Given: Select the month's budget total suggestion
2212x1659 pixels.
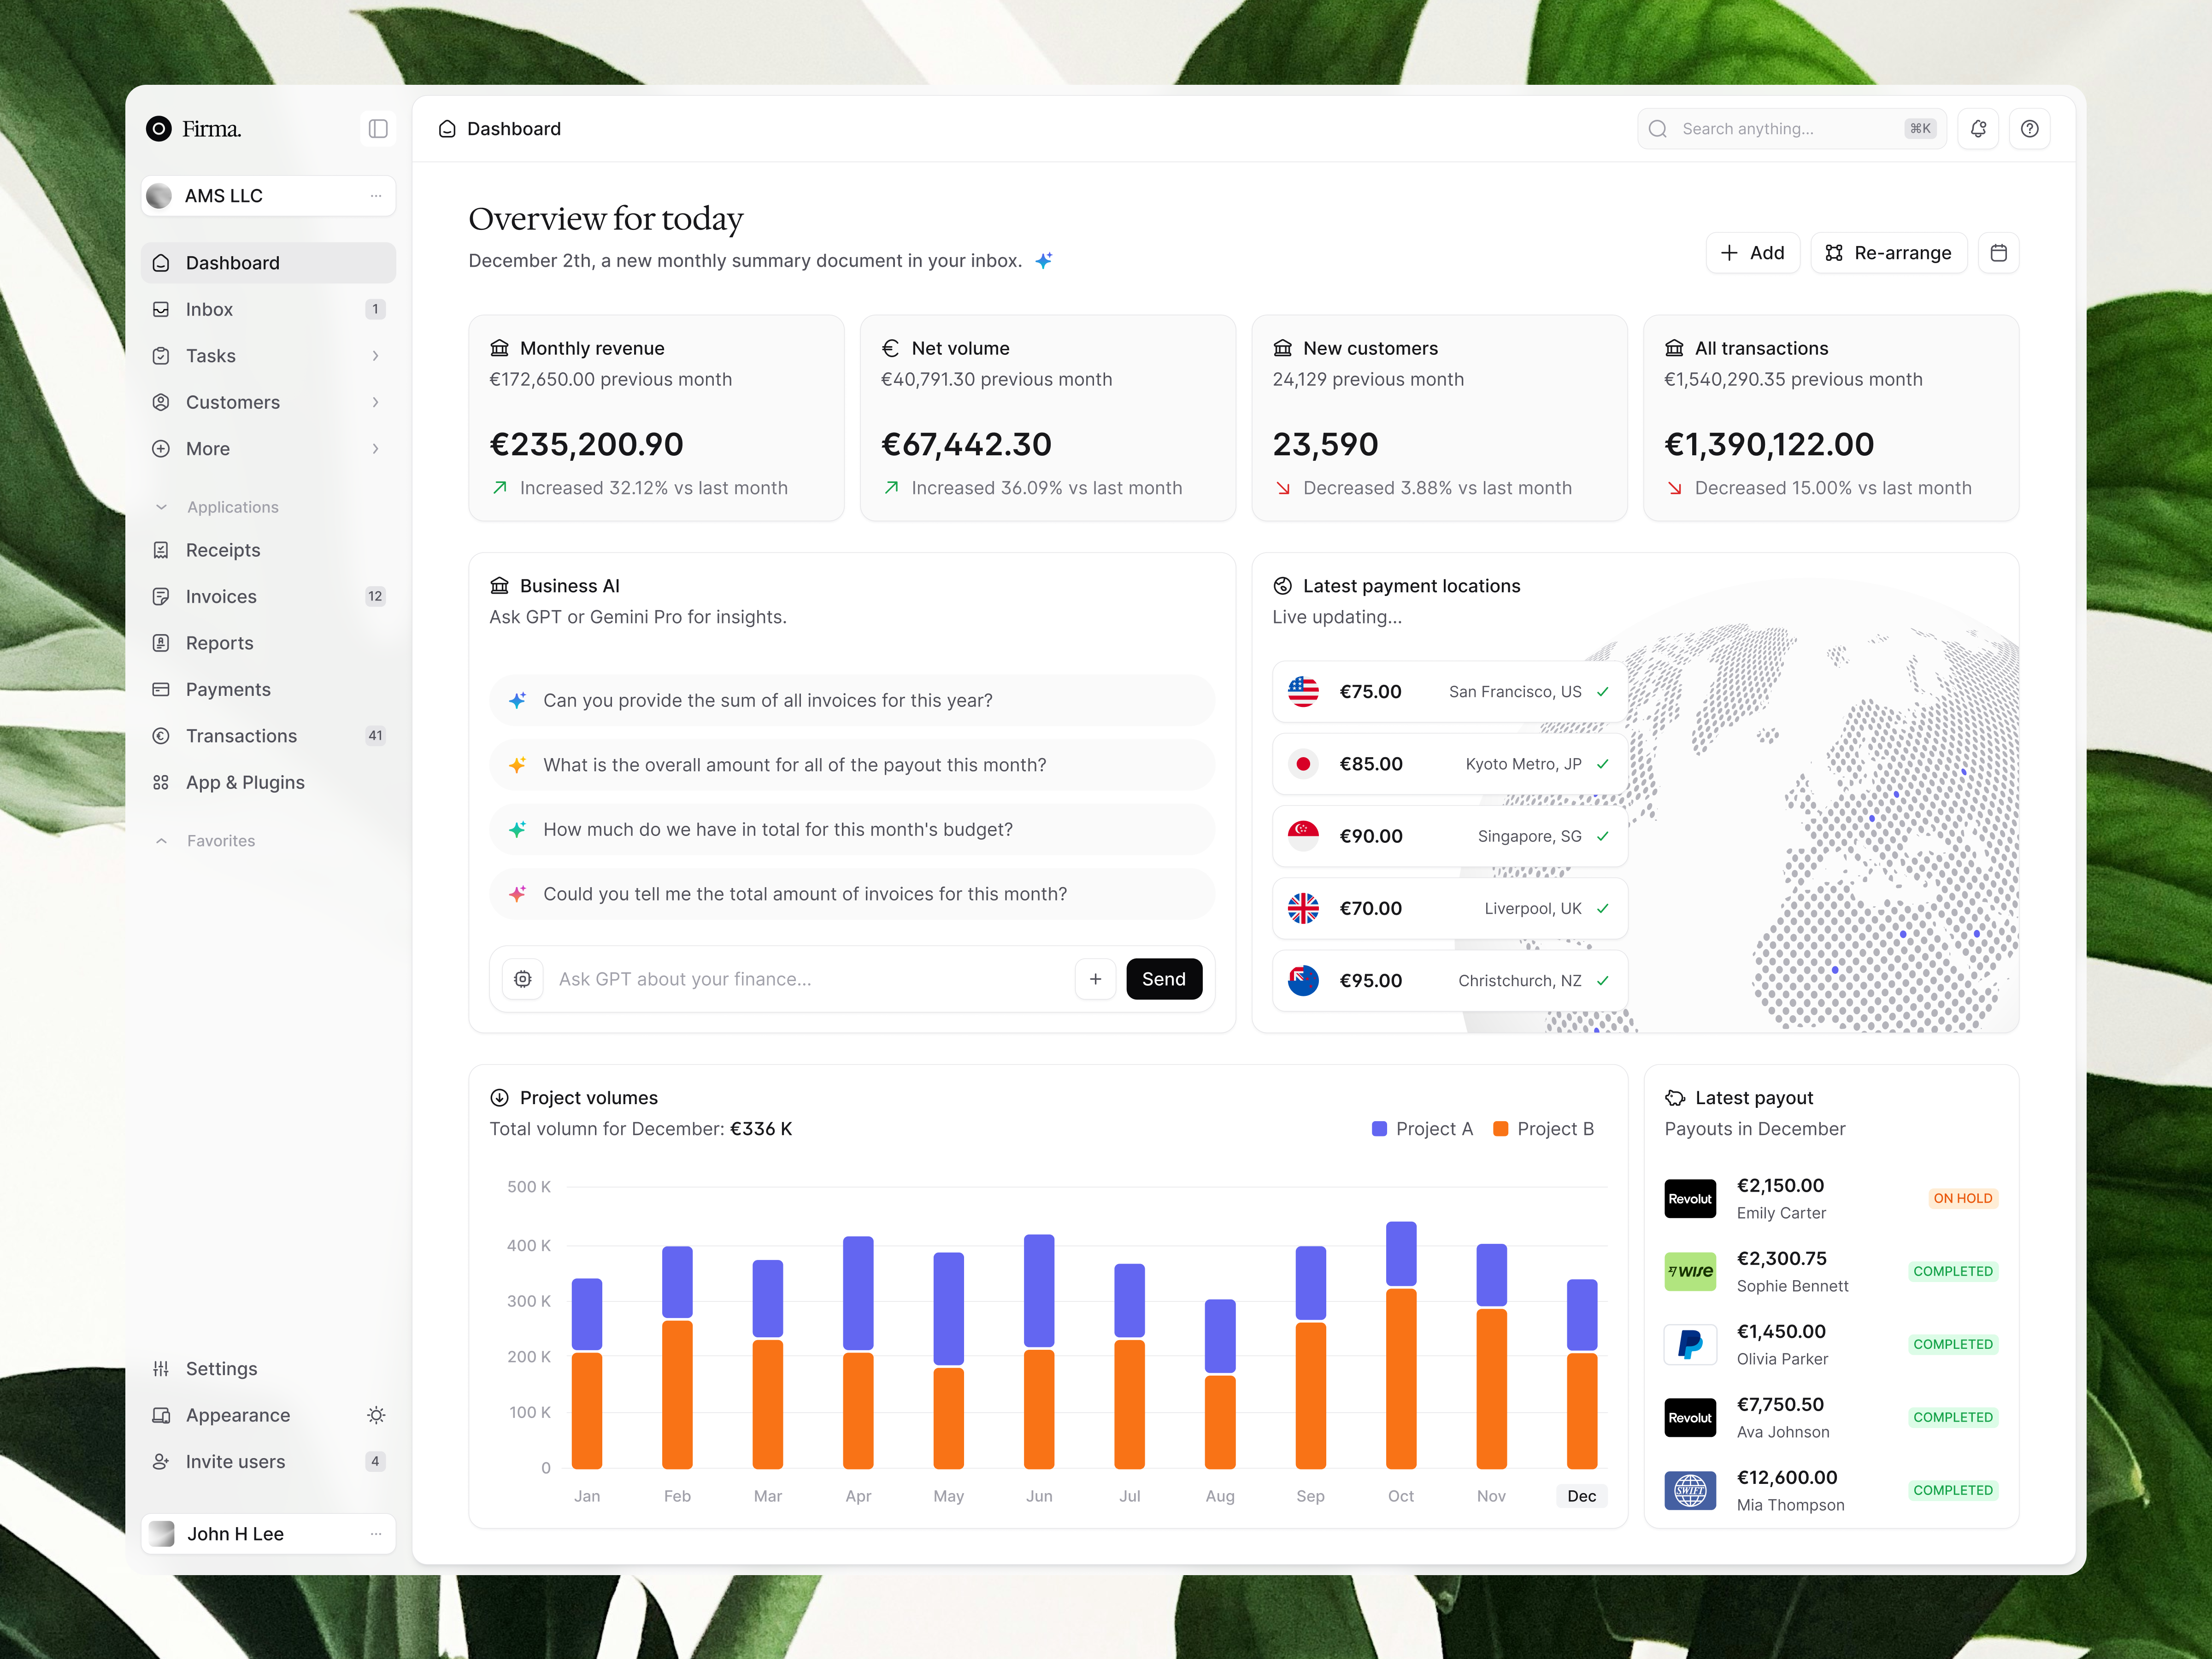Looking at the screenshot, I should (x=852, y=830).
